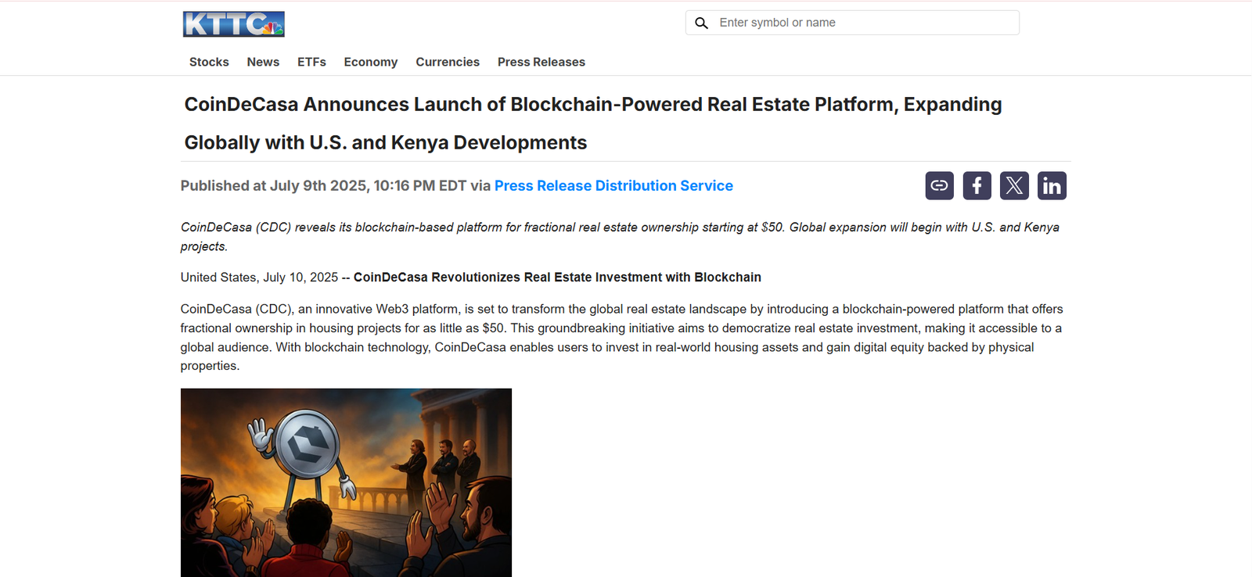Go to the News section

coord(263,62)
